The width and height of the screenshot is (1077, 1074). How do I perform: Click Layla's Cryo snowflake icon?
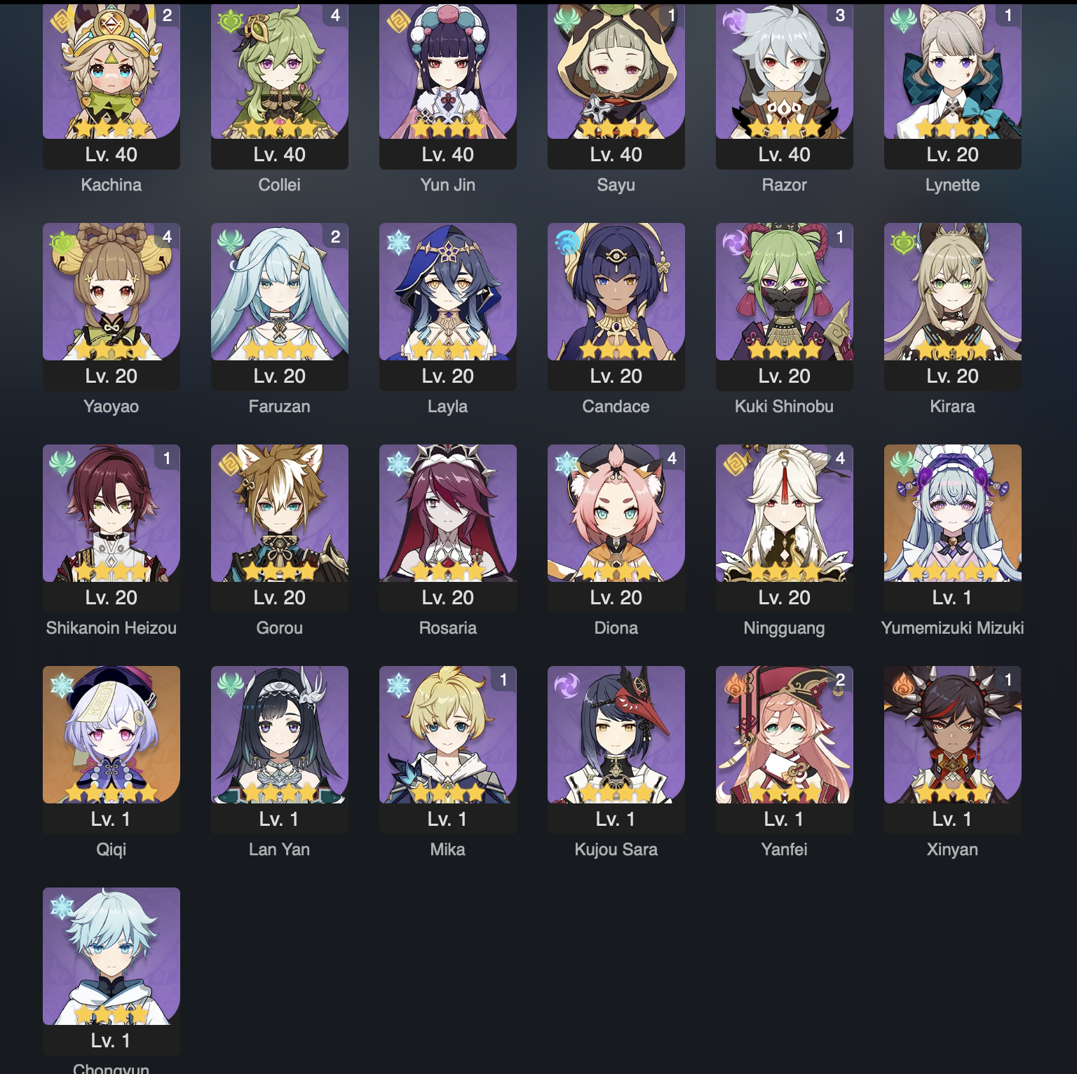click(x=398, y=243)
